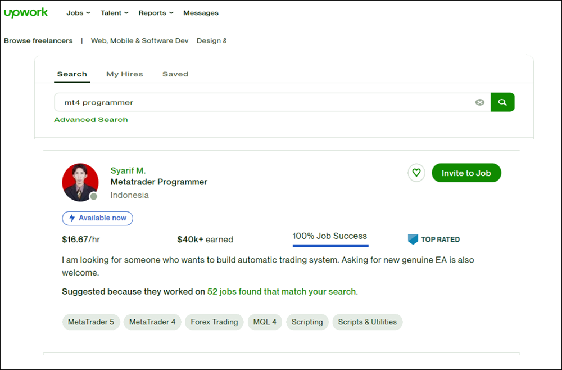This screenshot has width=562, height=370.
Task: Select the Search tab
Action: tap(72, 74)
